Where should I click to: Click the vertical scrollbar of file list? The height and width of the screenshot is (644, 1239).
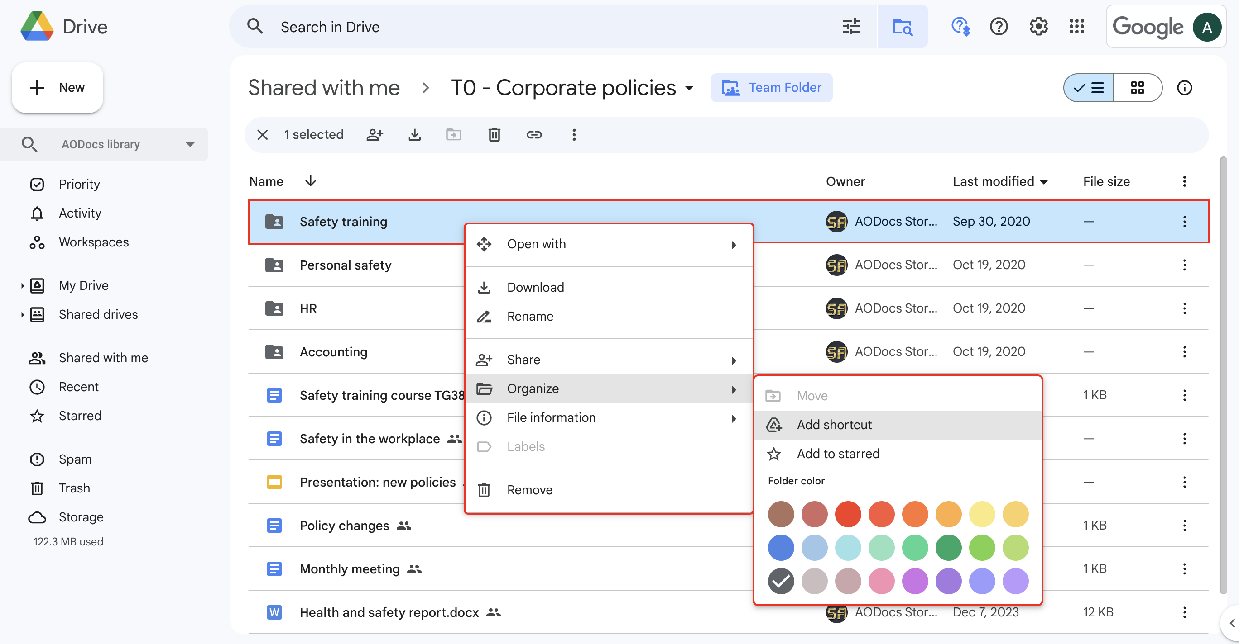(1223, 374)
